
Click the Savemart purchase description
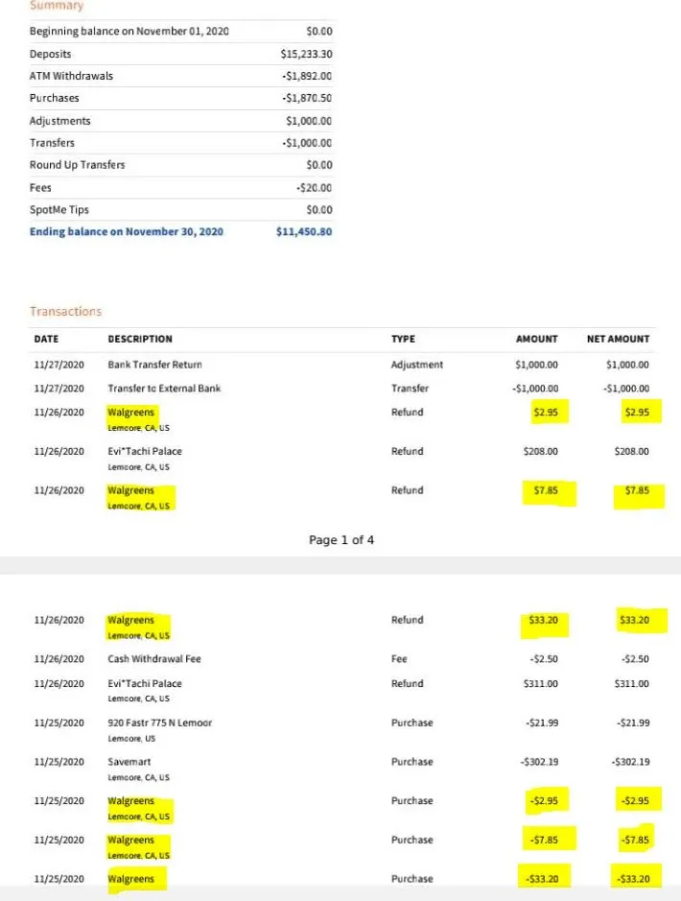click(129, 762)
